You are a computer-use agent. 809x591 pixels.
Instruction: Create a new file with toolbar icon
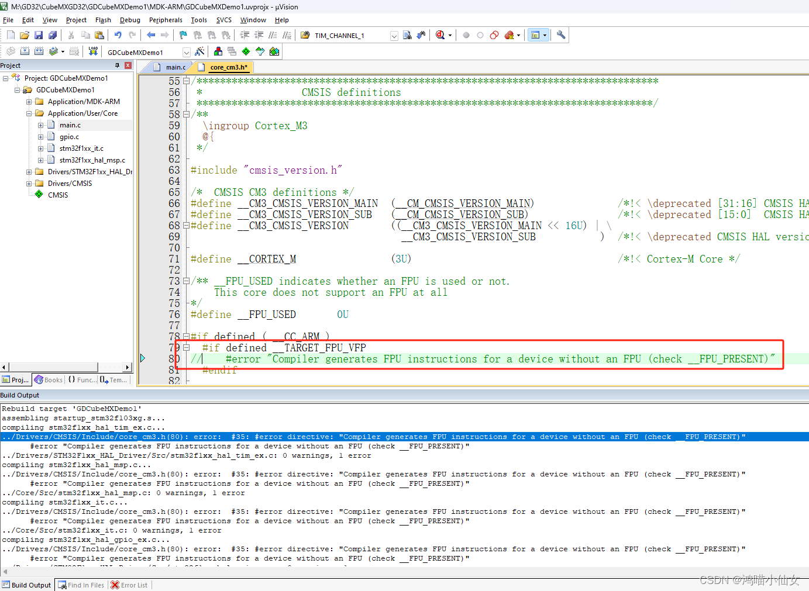11,35
